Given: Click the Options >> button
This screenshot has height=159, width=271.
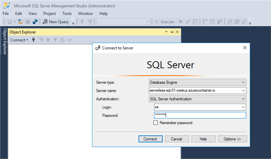Looking at the screenshot, I should [232, 139].
